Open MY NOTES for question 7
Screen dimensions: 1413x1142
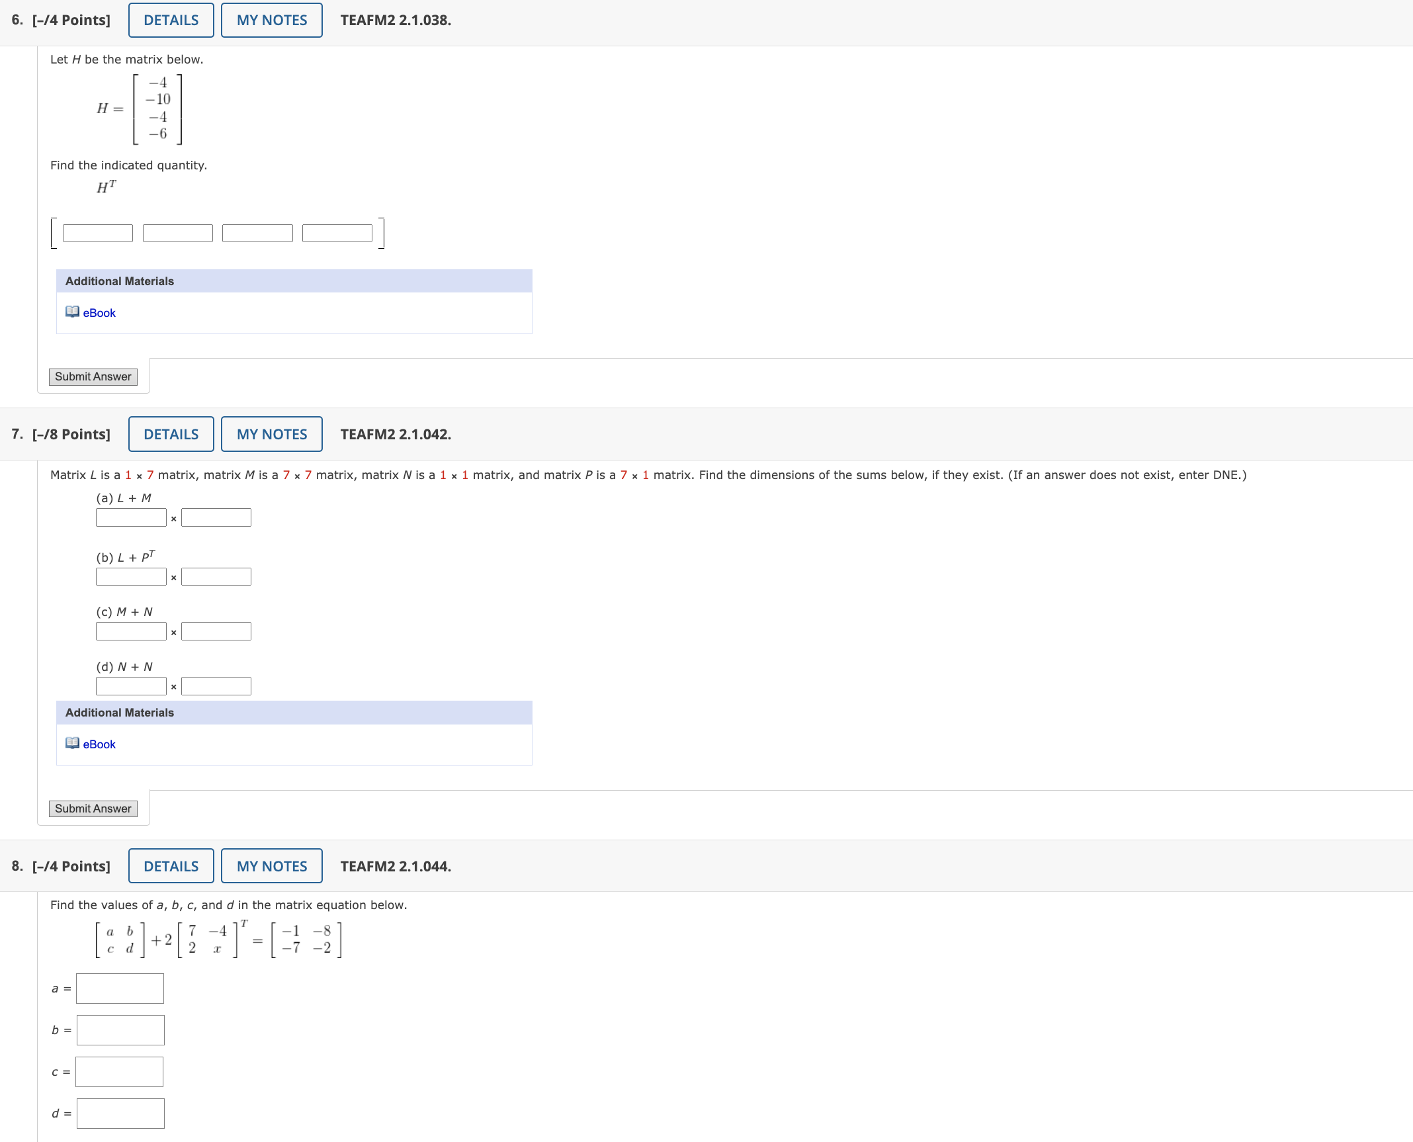point(271,433)
